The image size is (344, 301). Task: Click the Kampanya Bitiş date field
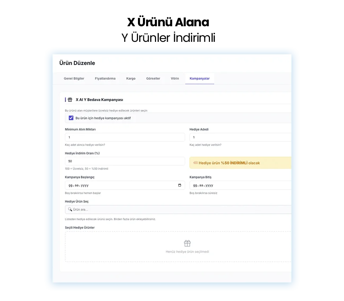click(x=240, y=185)
